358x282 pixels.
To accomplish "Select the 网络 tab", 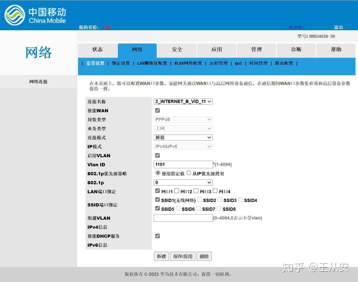I will tap(137, 50).
